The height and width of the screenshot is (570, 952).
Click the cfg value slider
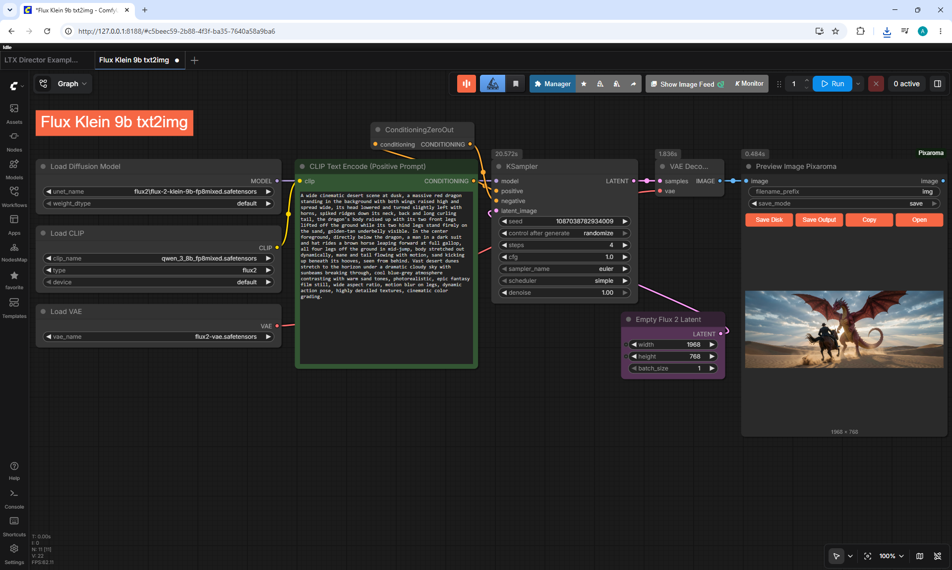pos(565,257)
